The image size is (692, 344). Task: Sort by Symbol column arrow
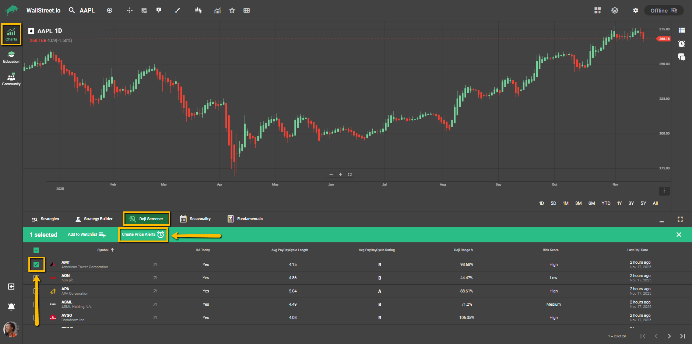tap(112, 250)
